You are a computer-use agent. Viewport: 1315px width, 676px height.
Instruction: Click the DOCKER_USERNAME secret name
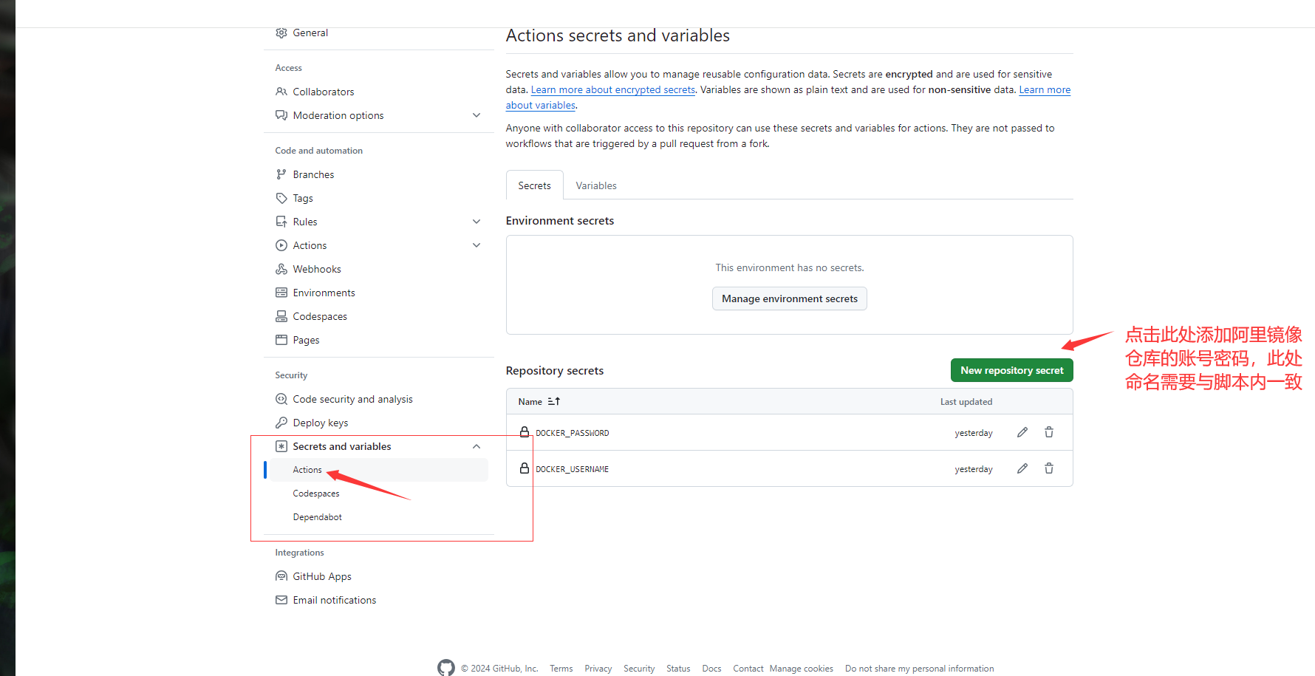tap(573, 469)
